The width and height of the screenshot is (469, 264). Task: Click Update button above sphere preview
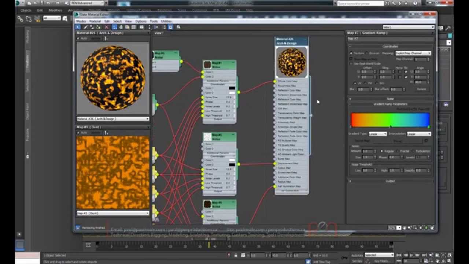[x=95, y=38]
